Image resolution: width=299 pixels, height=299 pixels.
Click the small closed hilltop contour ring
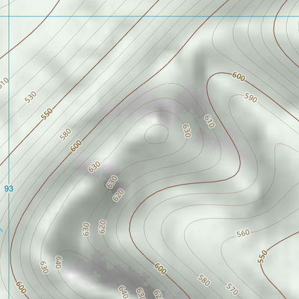(156, 135)
